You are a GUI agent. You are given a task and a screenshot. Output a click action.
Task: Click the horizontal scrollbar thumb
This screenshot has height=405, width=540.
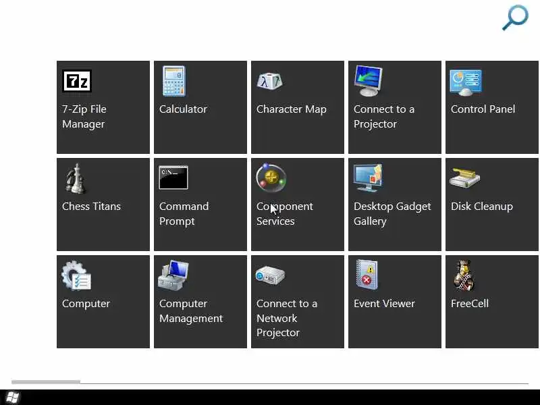click(46, 381)
